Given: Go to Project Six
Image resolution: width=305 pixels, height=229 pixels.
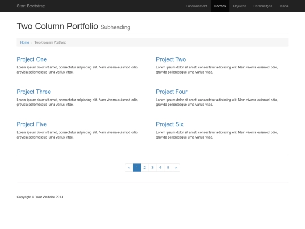Looking at the screenshot, I should (169, 124).
